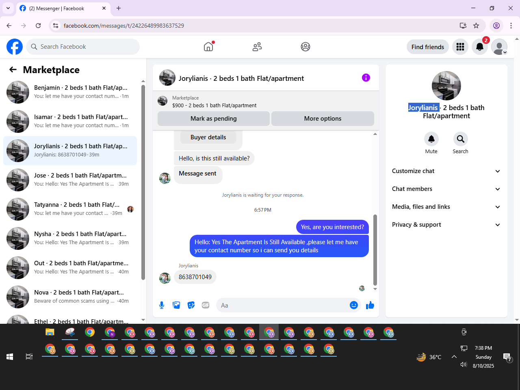The image size is (520, 390).
Task: Click 'Yes, are you interested?' message bubble
Action: click(332, 227)
